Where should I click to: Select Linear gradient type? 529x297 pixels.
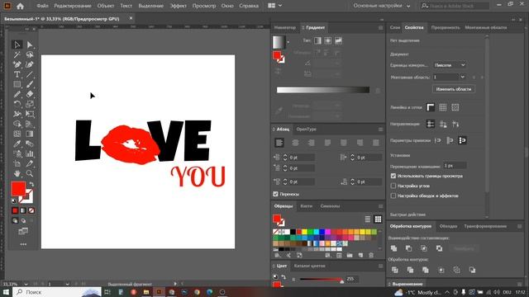click(x=317, y=40)
